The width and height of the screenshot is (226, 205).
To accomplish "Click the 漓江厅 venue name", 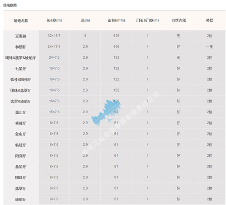I will coord(21,112).
